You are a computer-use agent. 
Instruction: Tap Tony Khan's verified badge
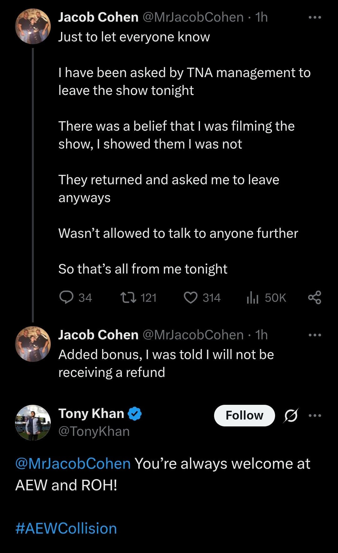pyautogui.click(x=135, y=414)
